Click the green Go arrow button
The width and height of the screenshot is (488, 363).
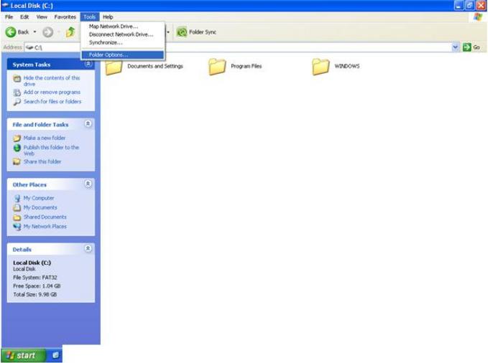click(x=467, y=47)
